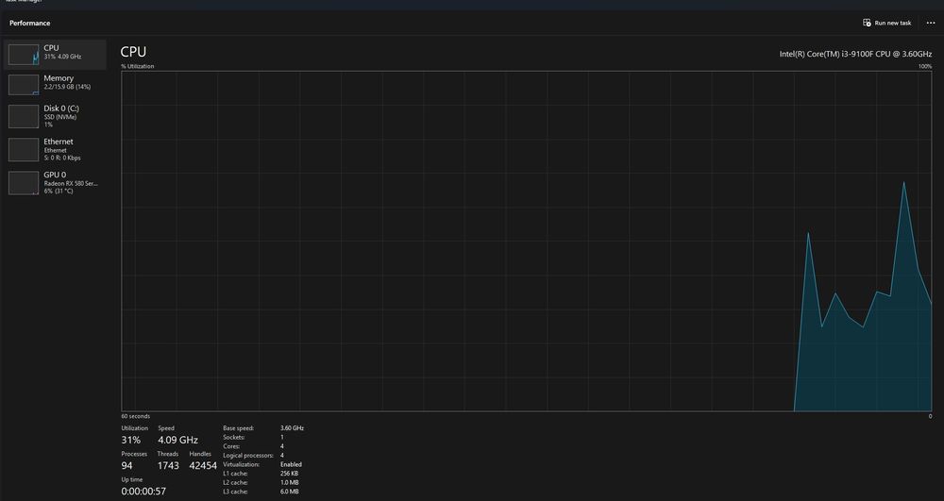Click the Handles label
Image resolution: width=944 pixels, height=501 pixels.
tap(200, 454)
